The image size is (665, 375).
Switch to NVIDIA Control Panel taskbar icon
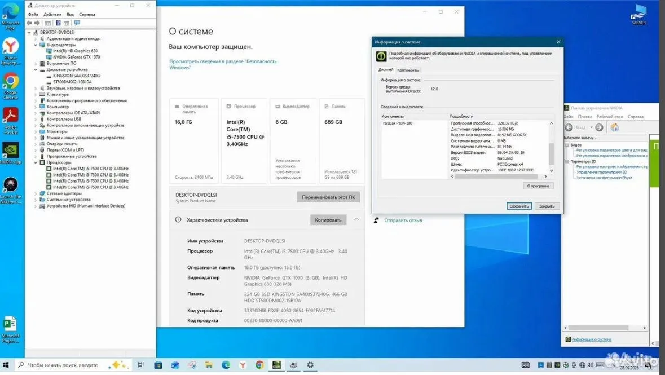coord(276,365)
